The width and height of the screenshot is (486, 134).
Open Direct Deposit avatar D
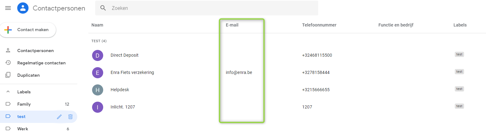98,55
